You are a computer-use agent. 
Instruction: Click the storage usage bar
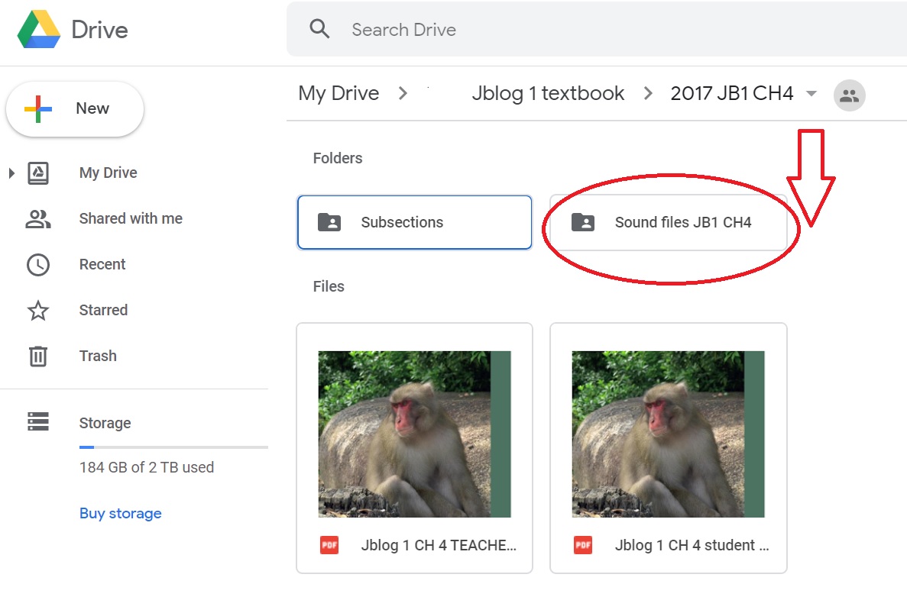(x=173, y=447)
